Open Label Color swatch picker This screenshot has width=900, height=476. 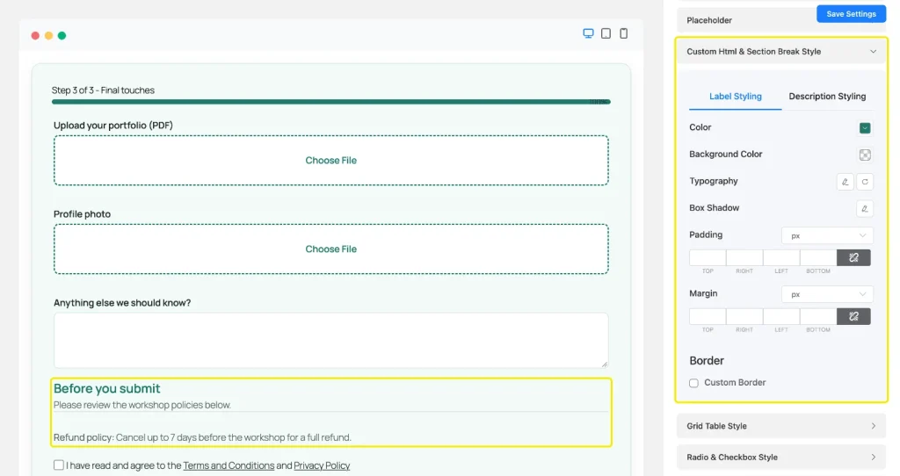point(865,128)
